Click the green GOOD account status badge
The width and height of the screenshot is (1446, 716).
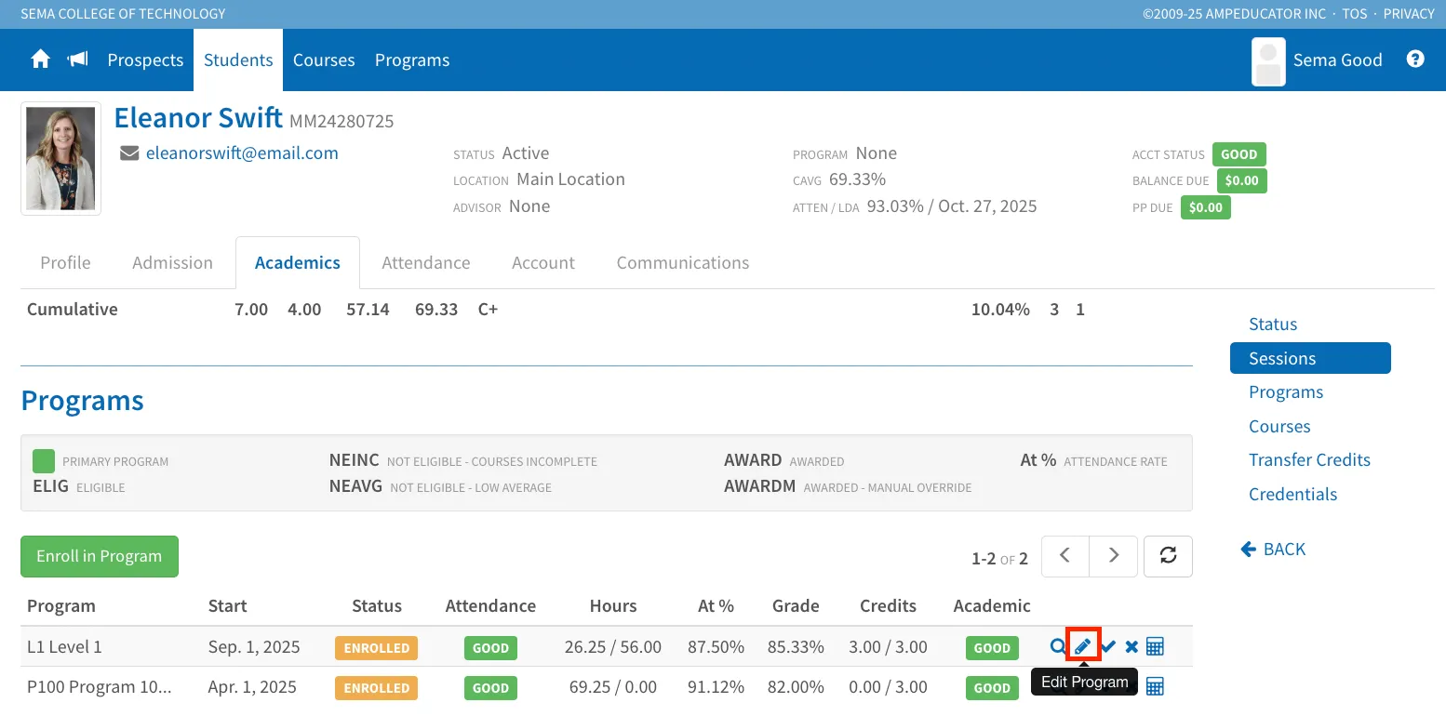[x=1239, y=154]
